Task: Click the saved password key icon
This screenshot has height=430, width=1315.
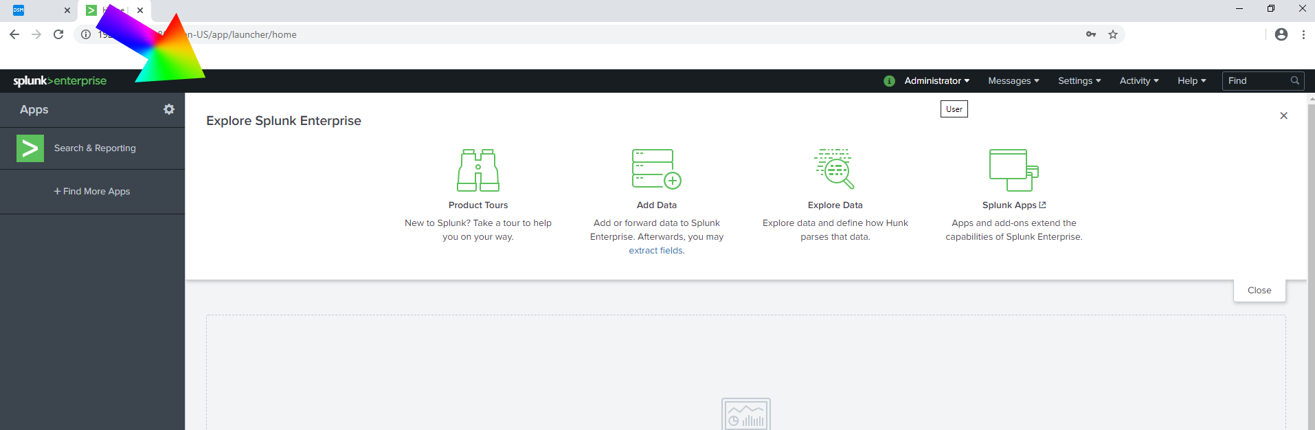Action: (1091, 34)
